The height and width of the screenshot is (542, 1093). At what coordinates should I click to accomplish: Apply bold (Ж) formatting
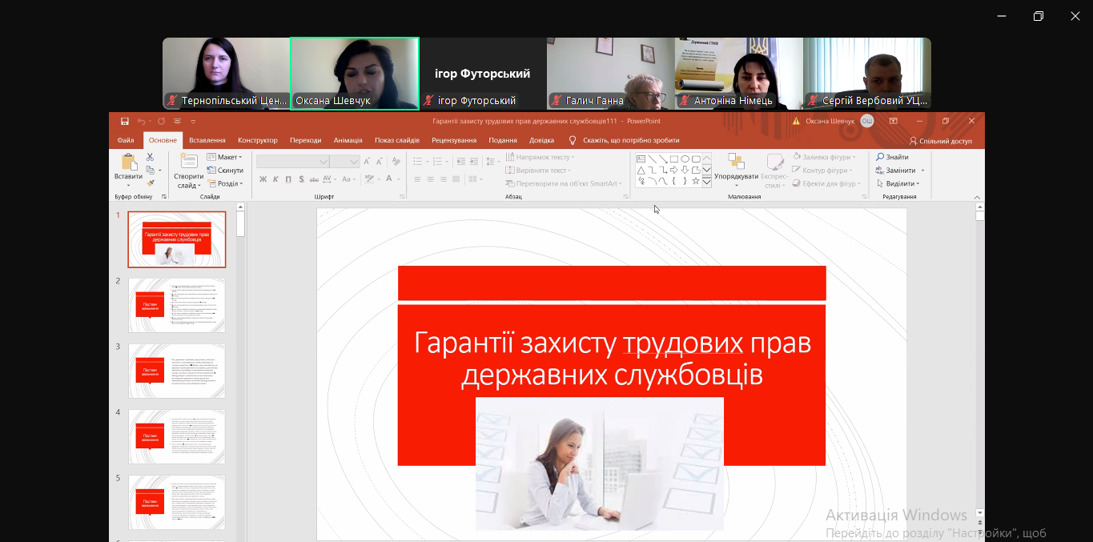pos(263,179)
